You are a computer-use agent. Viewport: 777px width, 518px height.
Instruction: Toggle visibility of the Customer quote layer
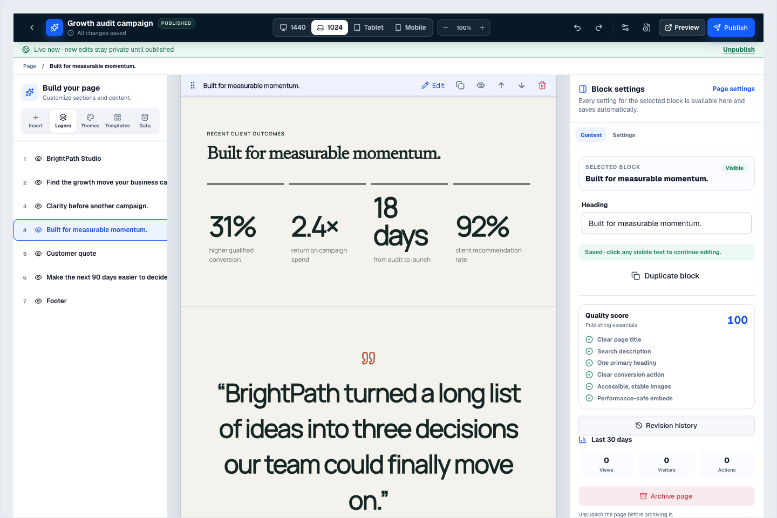[x=38, y=254]
